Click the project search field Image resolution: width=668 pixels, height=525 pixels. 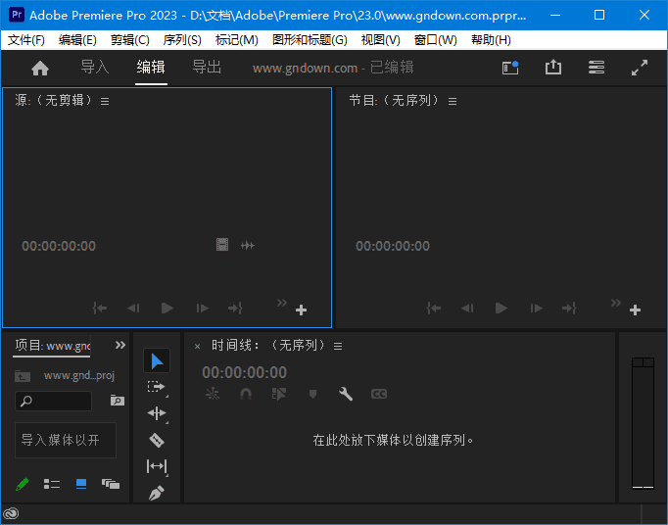coord(53,401)
